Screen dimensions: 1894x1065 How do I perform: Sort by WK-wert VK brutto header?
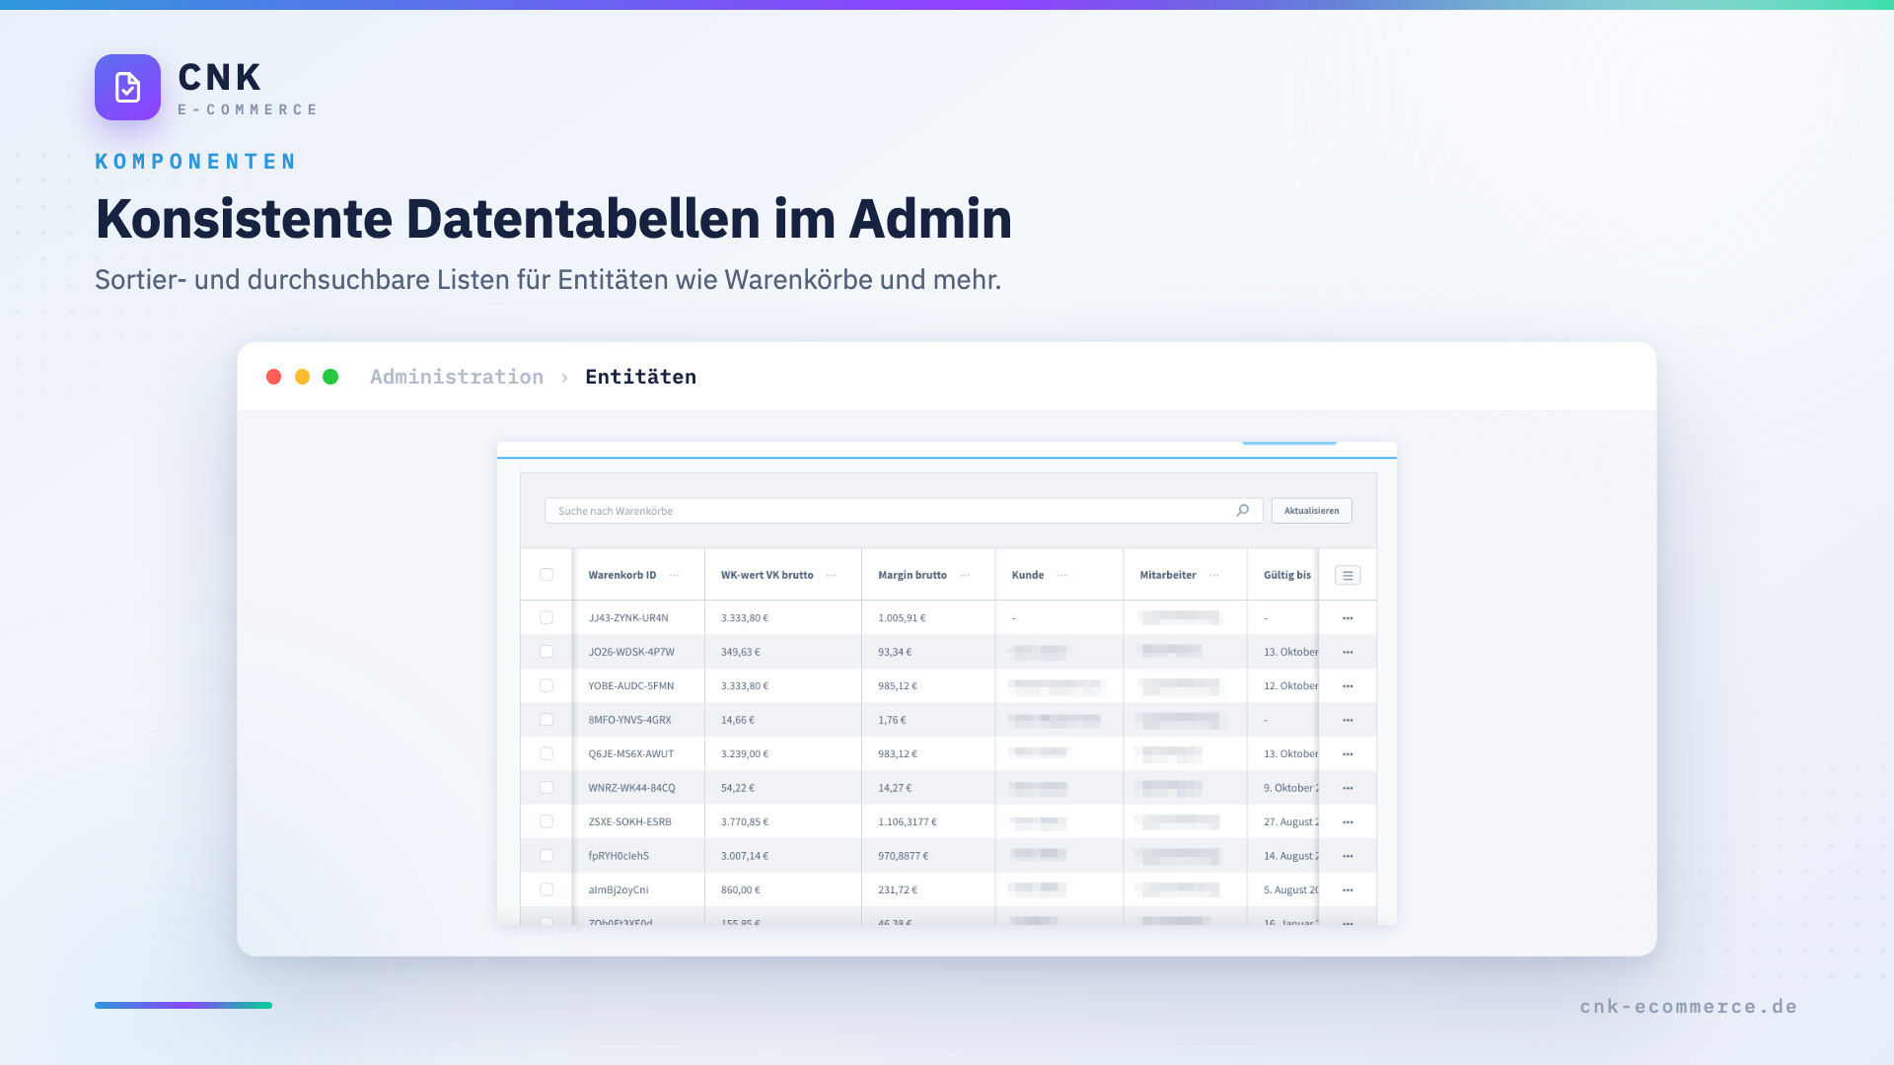[767, 575]
